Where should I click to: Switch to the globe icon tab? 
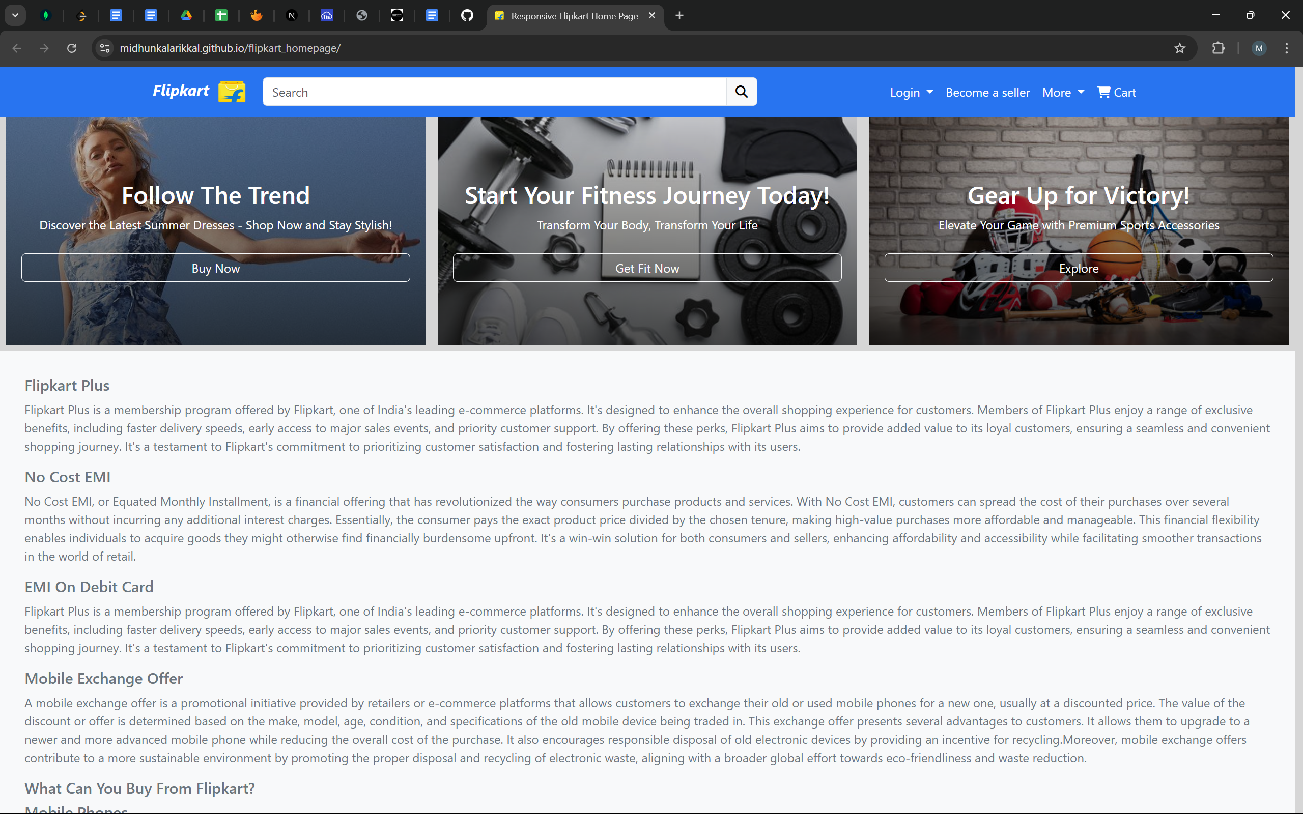click(x=362, y=16)
